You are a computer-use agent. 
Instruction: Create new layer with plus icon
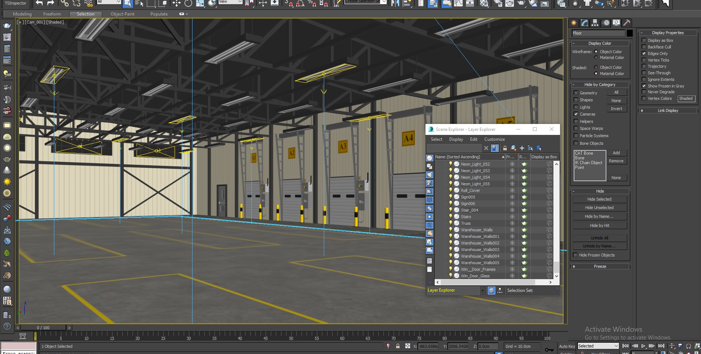pos(522,148)
